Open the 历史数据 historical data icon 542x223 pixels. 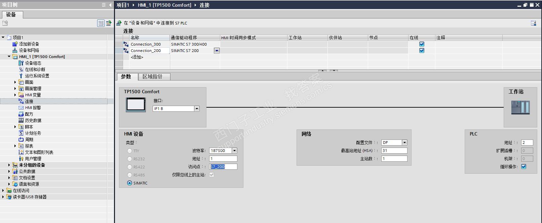click(21, 120)
